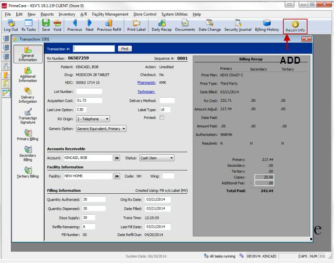Click the Orig Rx Date field
The image size is (334, 263).
click(x=158, y=199)
